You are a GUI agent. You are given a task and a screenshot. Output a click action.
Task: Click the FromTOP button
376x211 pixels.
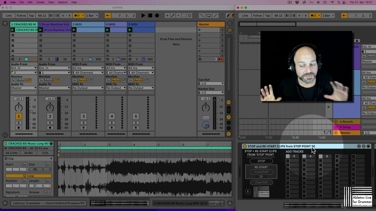(261, 182)
